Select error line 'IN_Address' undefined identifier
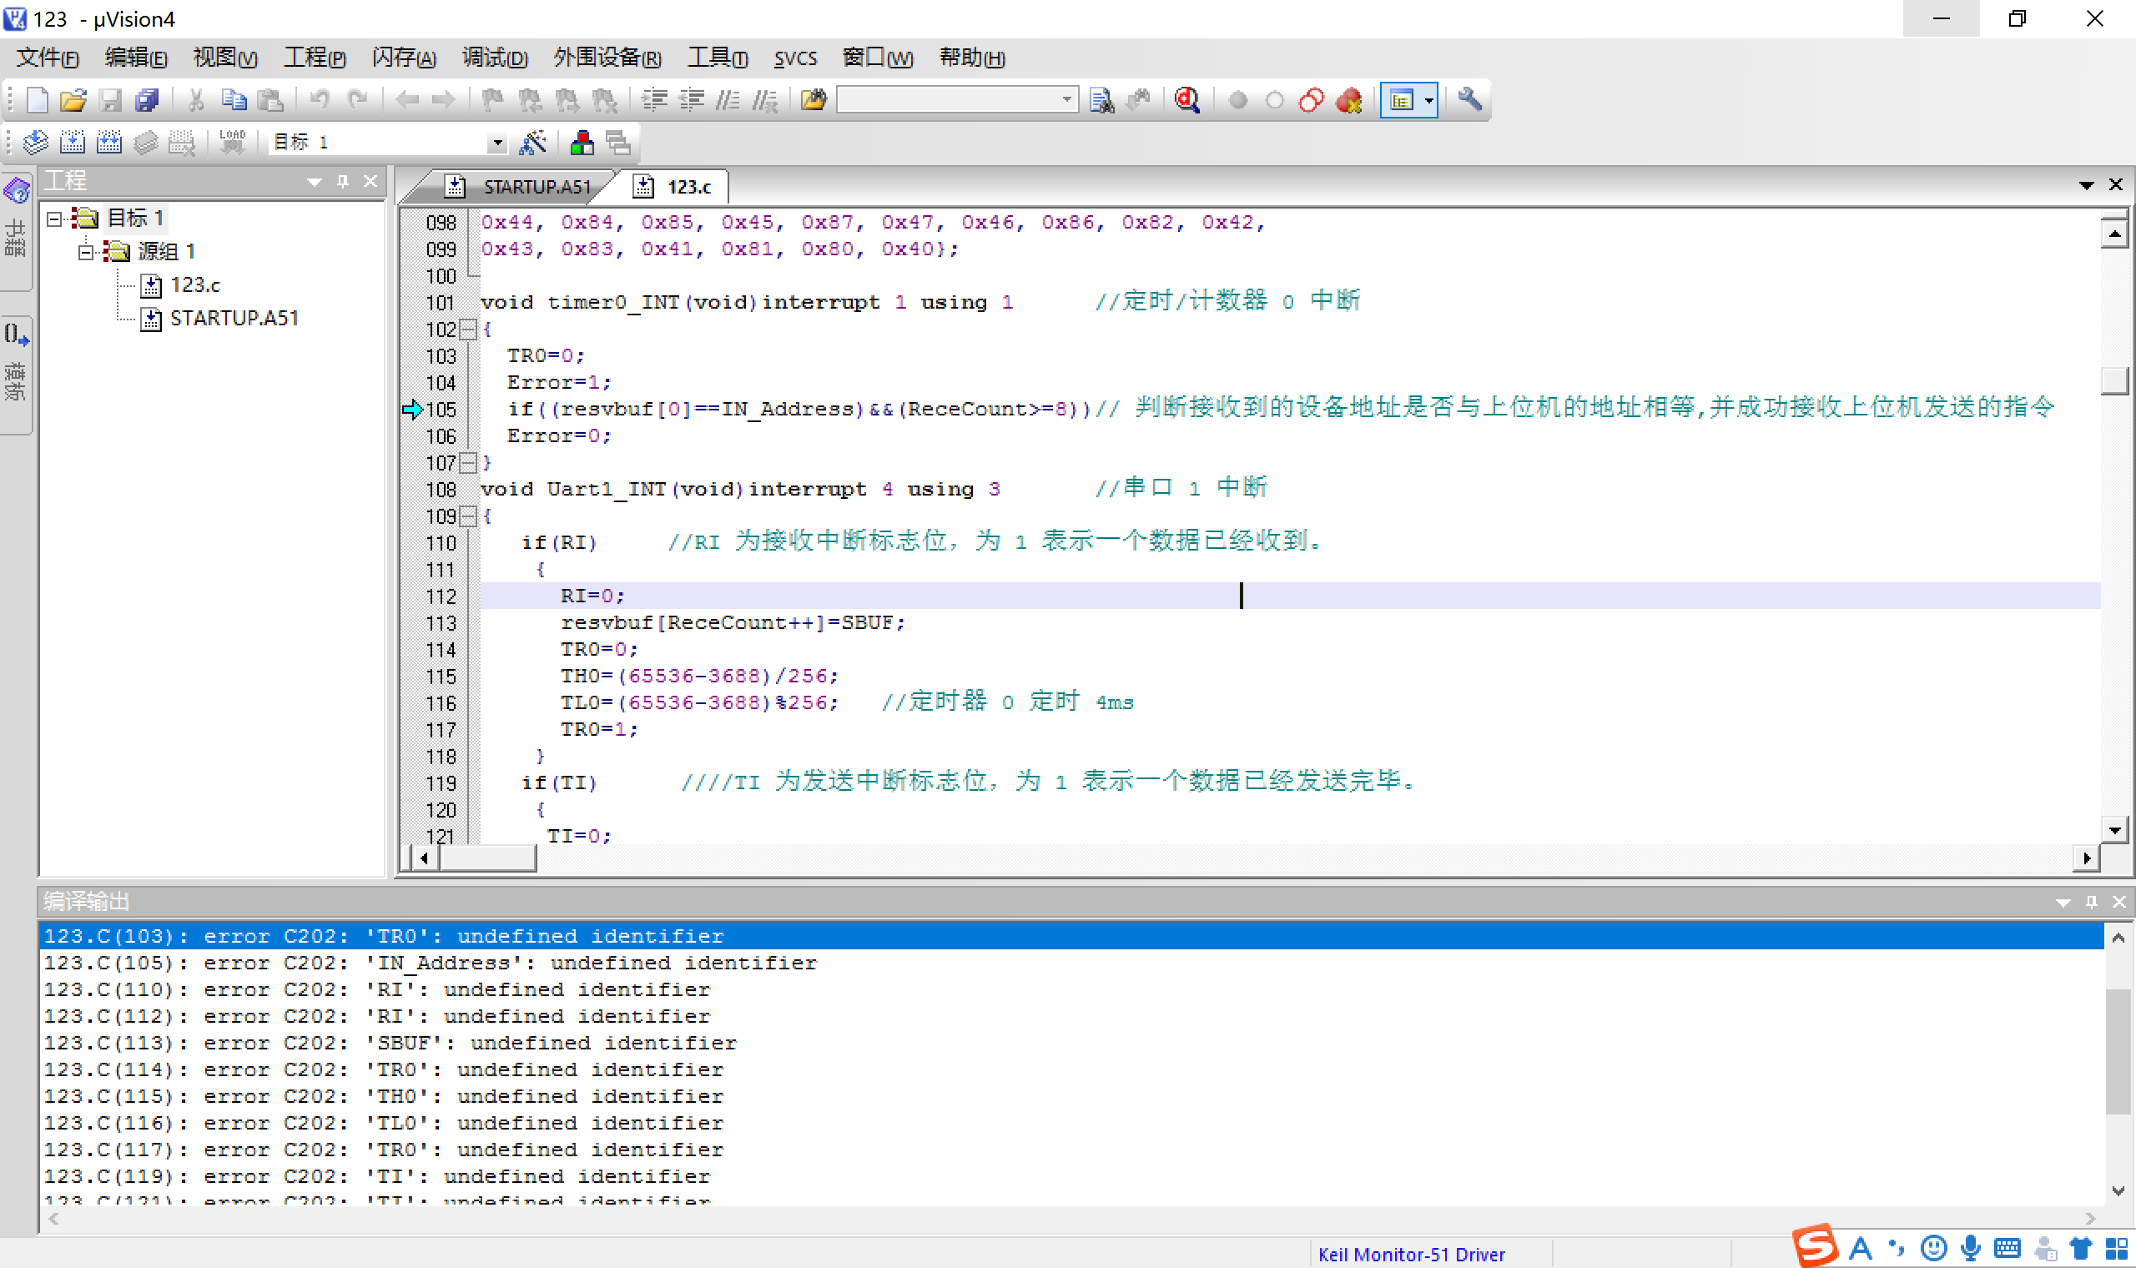Viewport: 2136px width, 1268px height. pos(1071,963)
